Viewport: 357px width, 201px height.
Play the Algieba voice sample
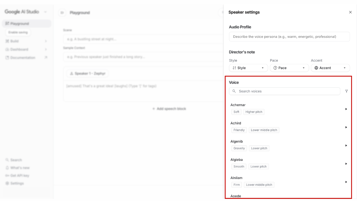pos(346,164)
